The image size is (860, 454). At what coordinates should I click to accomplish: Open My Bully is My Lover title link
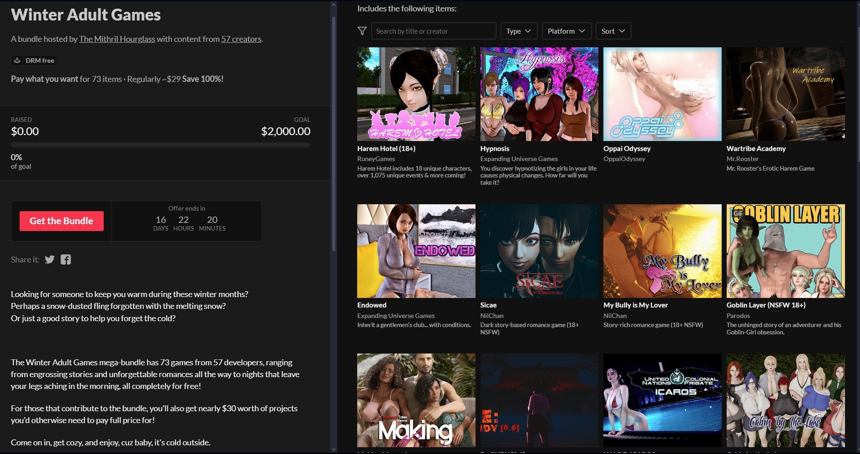coord(636,305)
